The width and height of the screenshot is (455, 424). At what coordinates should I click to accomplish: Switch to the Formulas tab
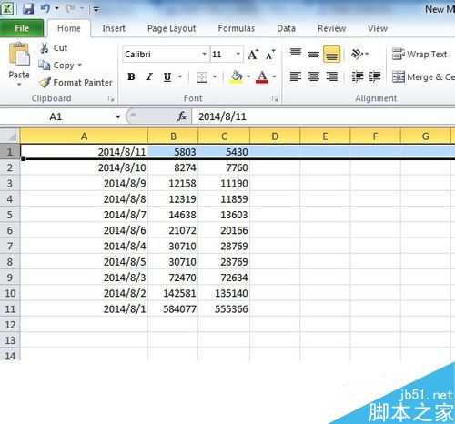237,28
